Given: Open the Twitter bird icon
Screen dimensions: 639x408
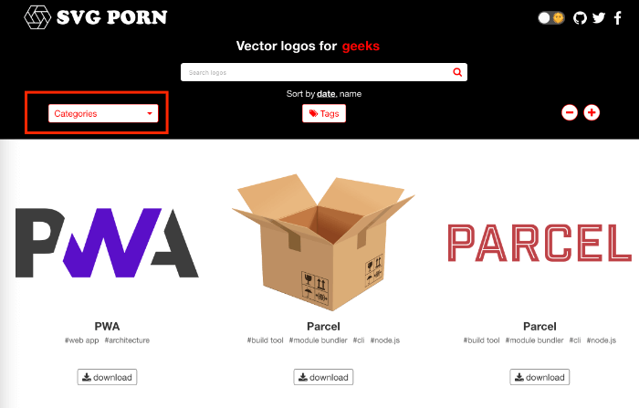Looking at the screenshot, I should tap(598, 18).
